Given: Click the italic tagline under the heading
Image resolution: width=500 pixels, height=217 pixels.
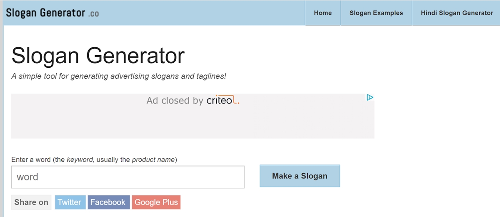Looking at the screenshot, I should [x=119, y=76].
